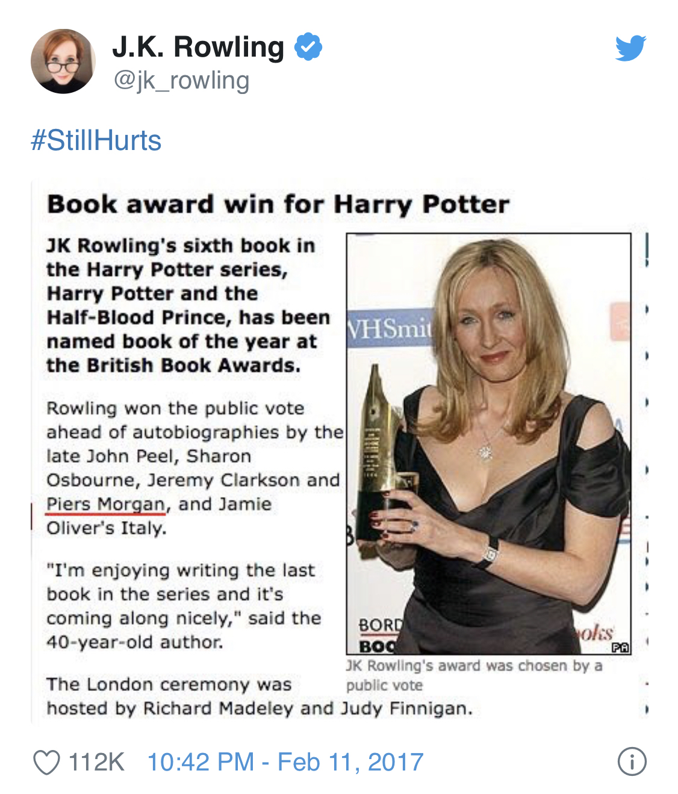Click the "Book award win for Harry Potter" headline

(278, 204)
